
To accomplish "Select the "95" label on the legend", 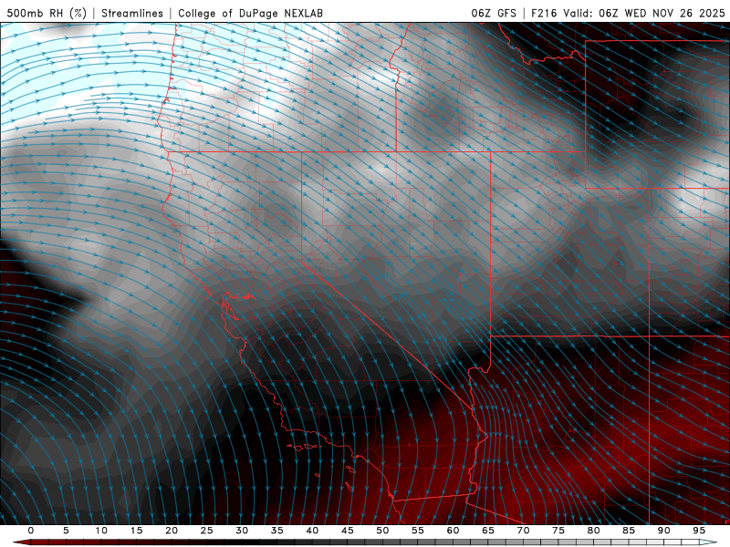I will click(699, 531).
